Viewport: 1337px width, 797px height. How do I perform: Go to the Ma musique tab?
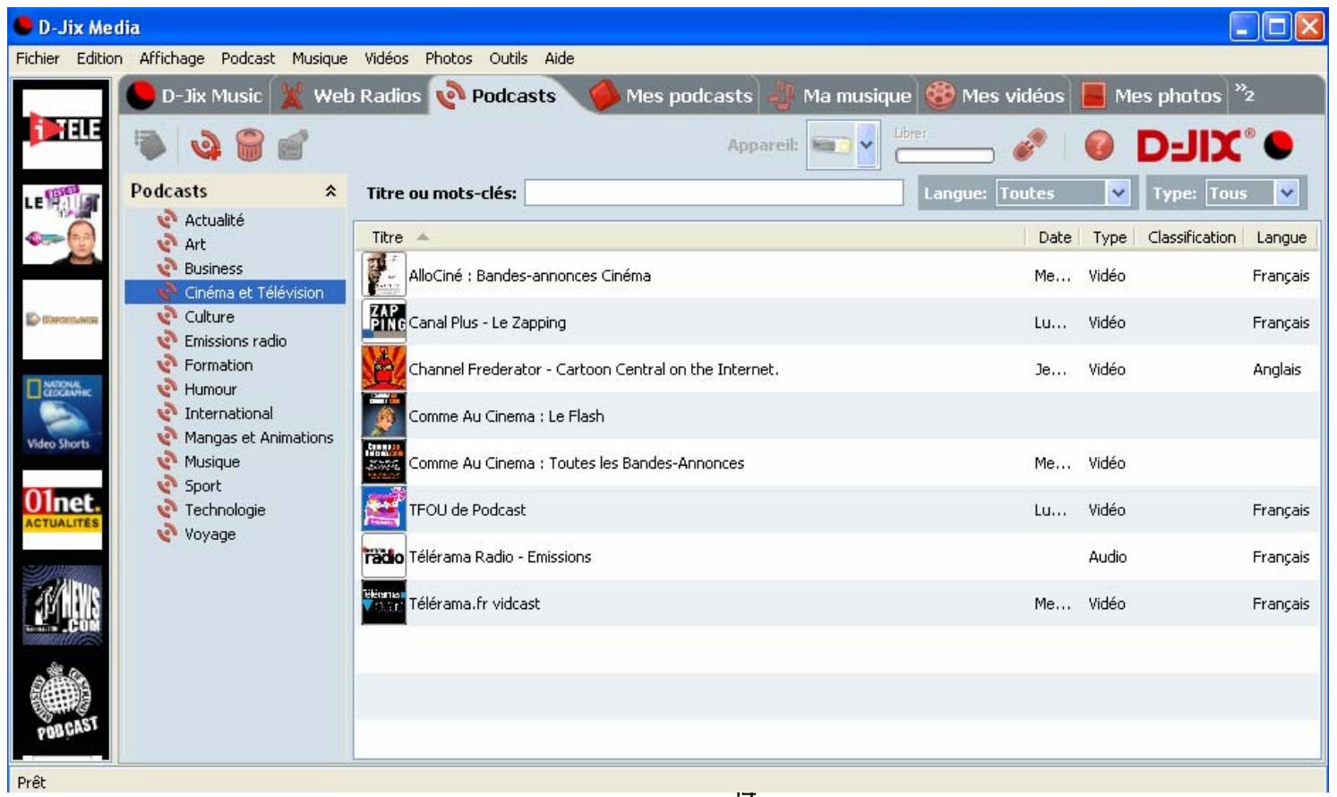(x=841, y=96)
